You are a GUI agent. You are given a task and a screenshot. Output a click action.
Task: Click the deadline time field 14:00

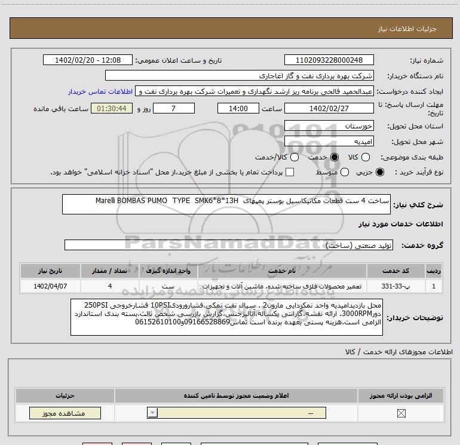coord(238,108)
